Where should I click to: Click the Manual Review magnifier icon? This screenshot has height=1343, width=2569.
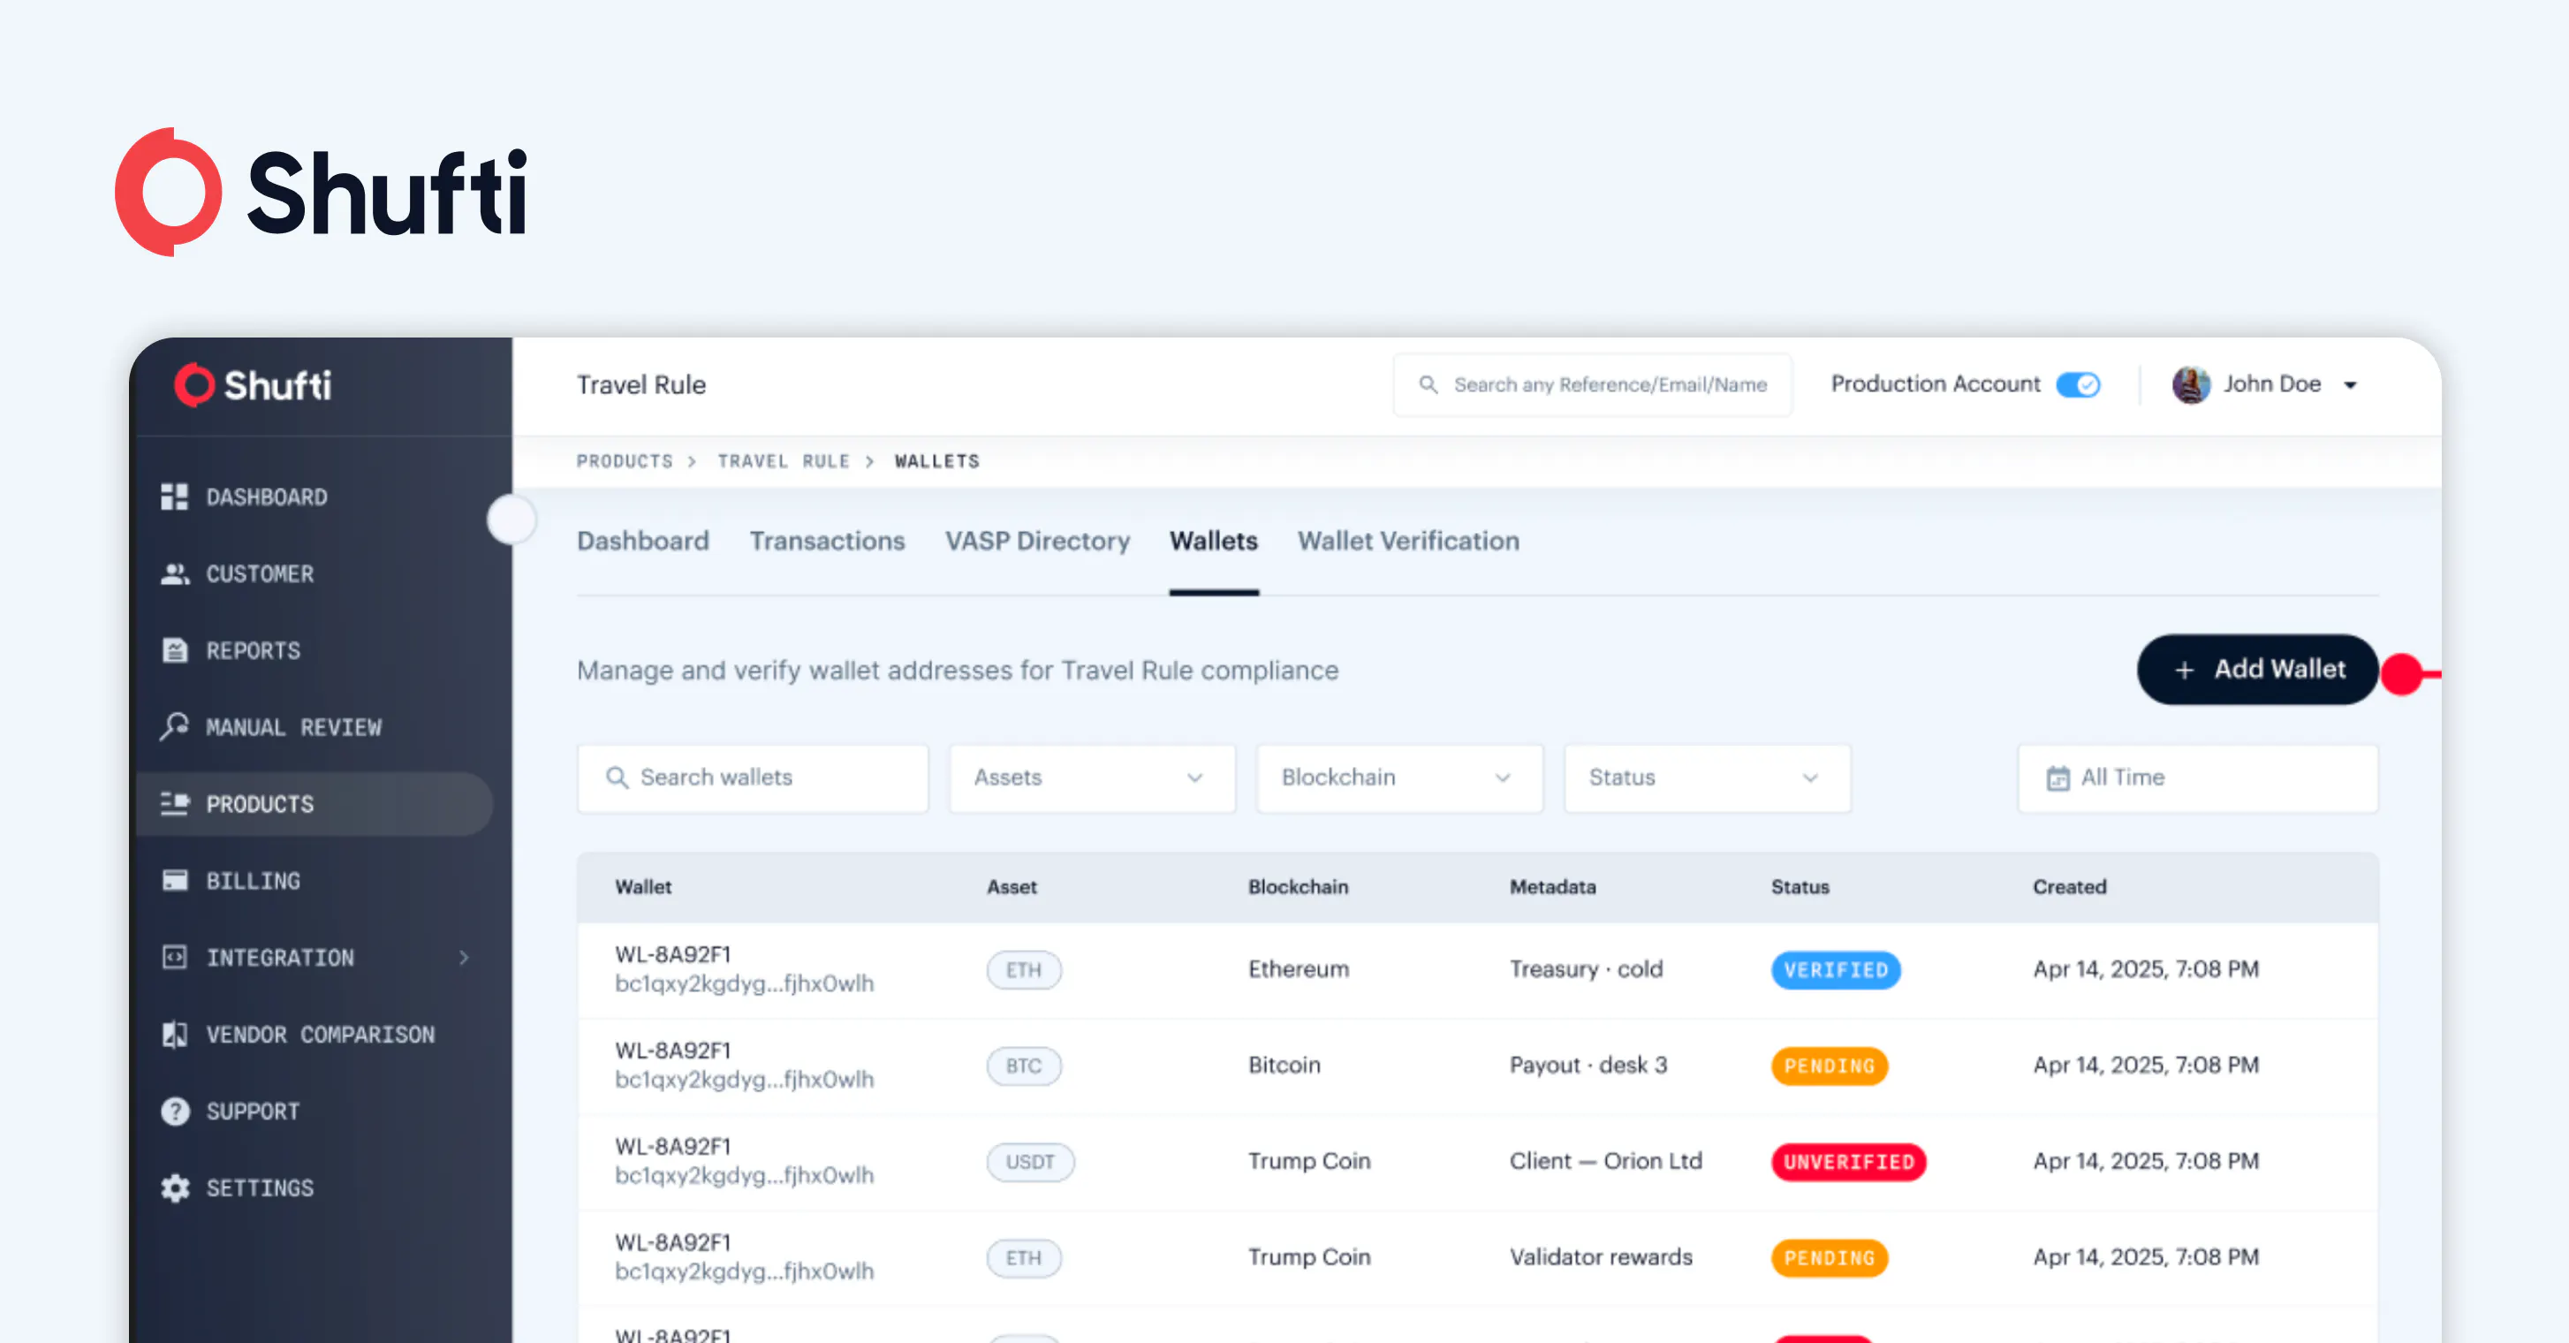click(x=175, y=726)
